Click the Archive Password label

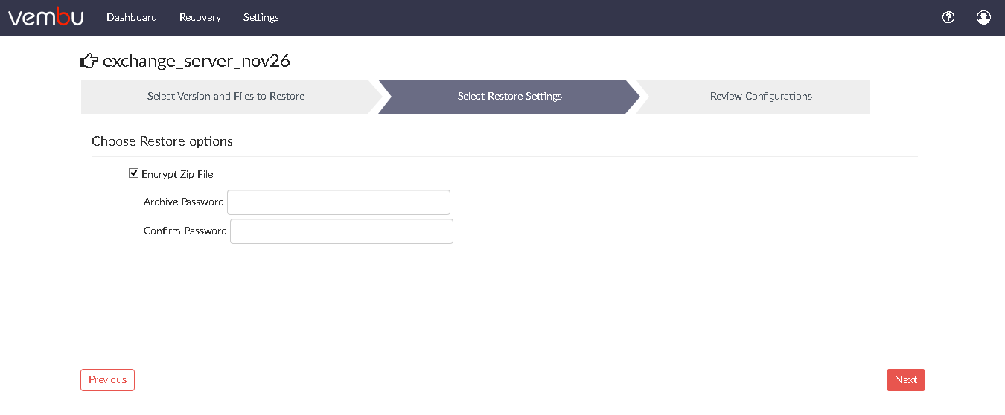pyautogui.click(x=184, y=202)
